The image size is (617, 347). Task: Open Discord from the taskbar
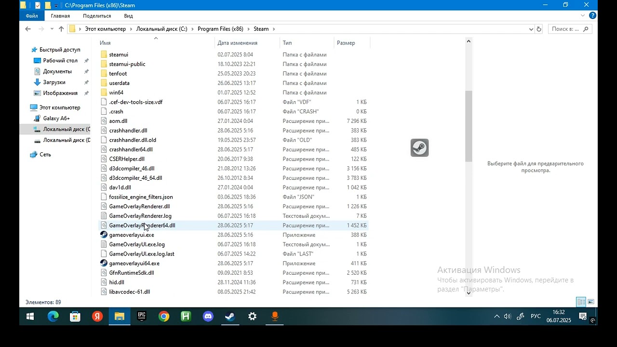(208, 317)
